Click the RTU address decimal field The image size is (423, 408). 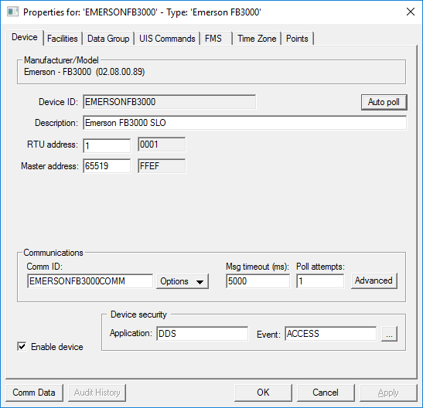tap(107, 145)
